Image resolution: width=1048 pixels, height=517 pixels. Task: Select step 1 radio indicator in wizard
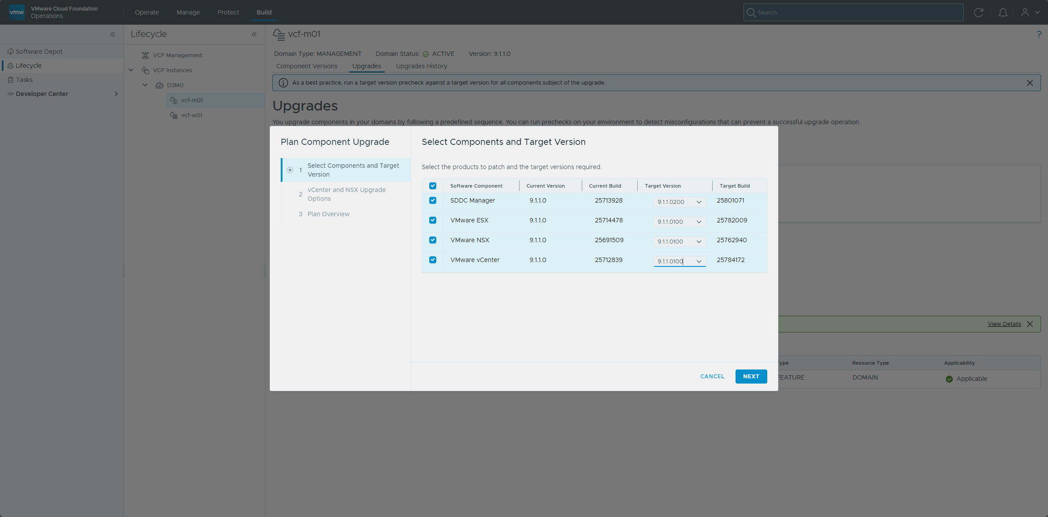(290, 170)
